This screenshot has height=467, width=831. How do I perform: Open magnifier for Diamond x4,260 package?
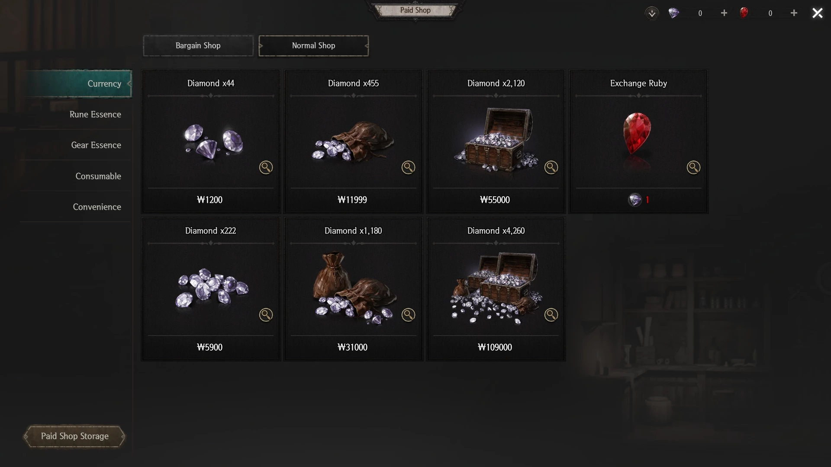click(x=551, y=315)
